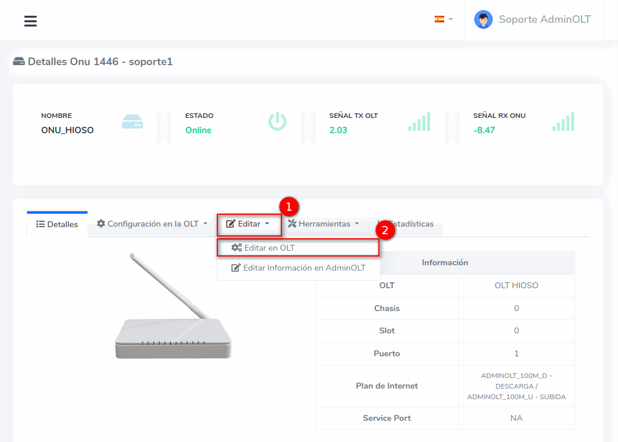
Task: Click the Señal RX ONU signal bars icon
Action: pyautogui.click(x=563, y=122)
